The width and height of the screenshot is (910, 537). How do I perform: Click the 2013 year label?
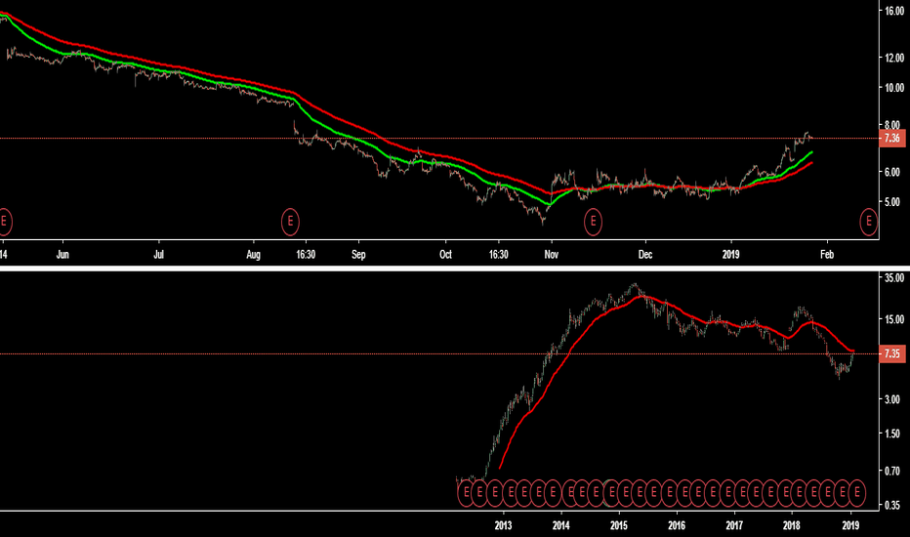click(x=503, y=525)
